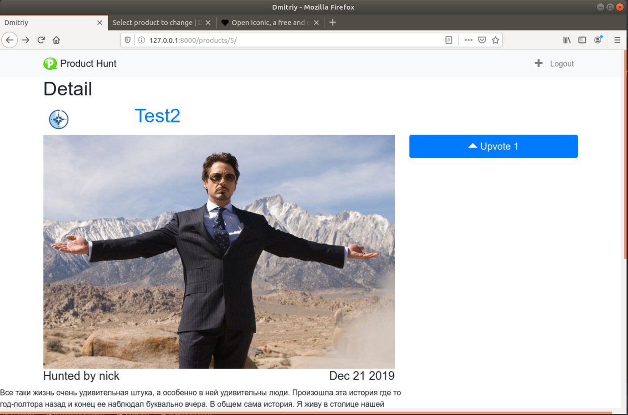628x415 pixels.
Task: Click the plus icon beside Logout
Action: pos(538,63)
